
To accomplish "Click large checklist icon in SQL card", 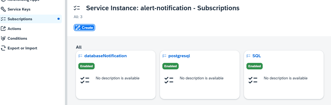I will click(253, 80).
